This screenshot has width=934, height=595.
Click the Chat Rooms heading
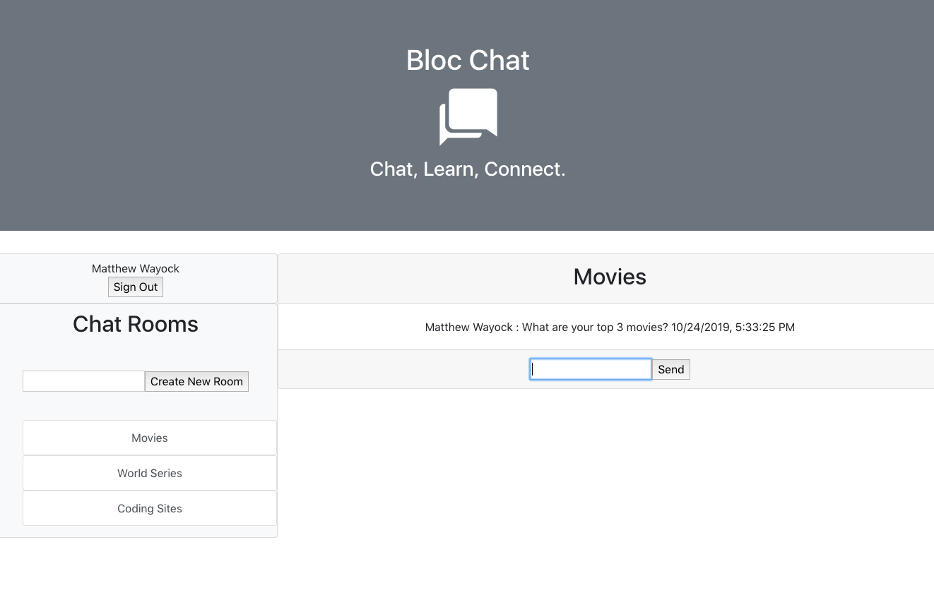pyautogui.click(x=136, y=324)
